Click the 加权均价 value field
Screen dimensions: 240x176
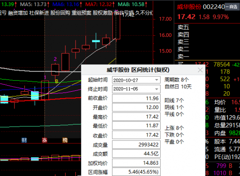(x=136, y=163)
